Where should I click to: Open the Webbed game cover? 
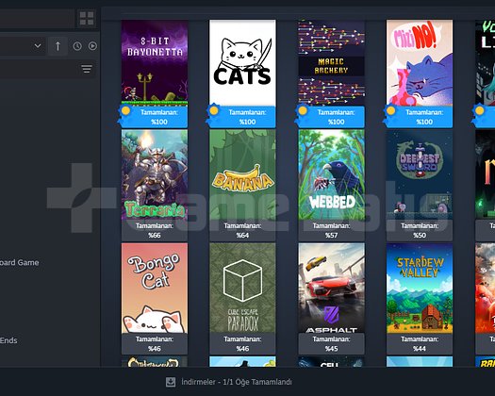(332, 174)
